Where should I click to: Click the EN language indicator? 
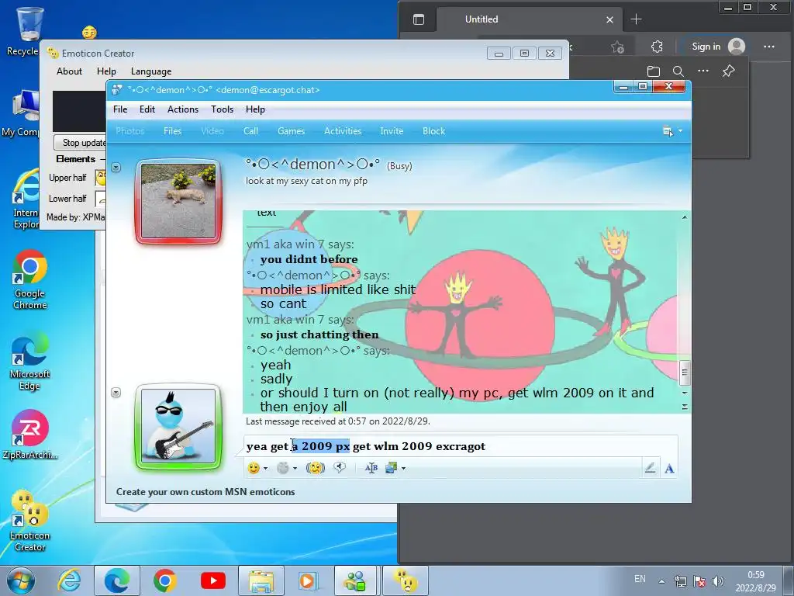[x=640, y=579]
